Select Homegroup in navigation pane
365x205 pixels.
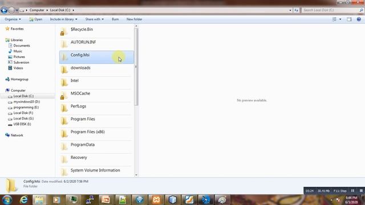tap(17, 79)
